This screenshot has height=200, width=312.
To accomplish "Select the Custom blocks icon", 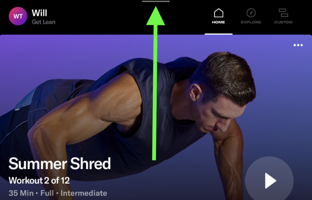I will pyautogui.click(x=283, y=13).
